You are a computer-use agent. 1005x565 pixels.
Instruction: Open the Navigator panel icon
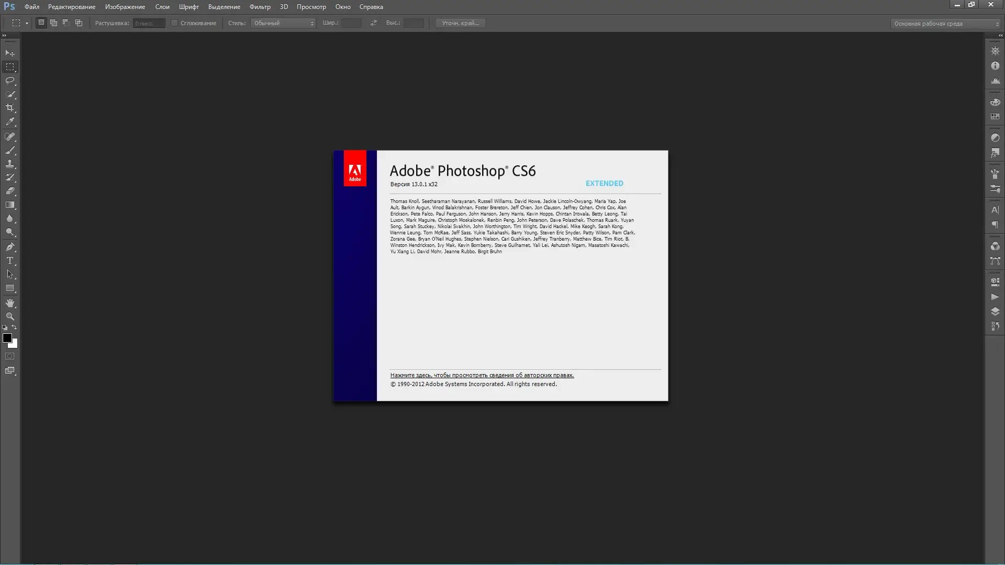995,51
